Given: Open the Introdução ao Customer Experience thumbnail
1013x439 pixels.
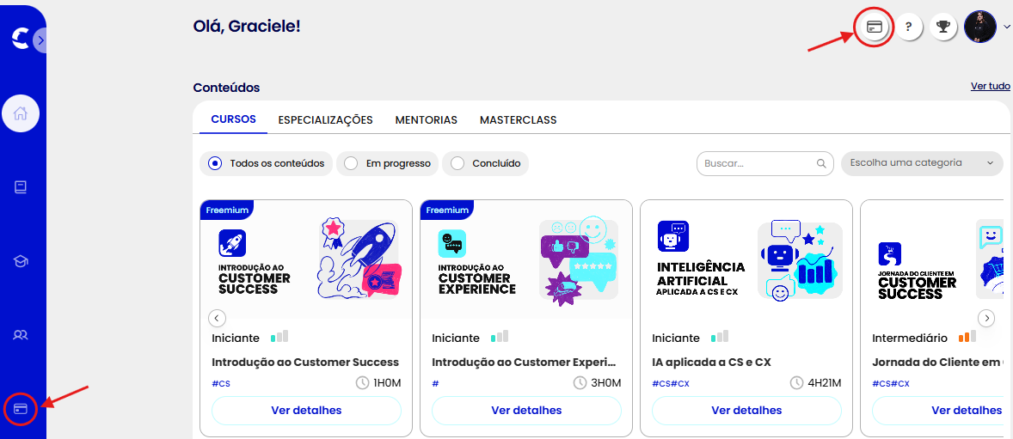Looking at the screenshot, I should 526,259.
